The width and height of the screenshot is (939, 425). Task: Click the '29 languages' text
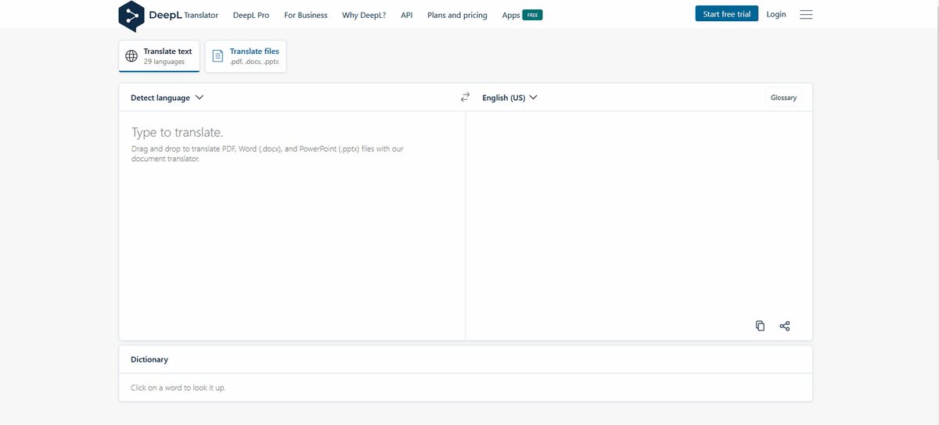click(x=164, y=61)
